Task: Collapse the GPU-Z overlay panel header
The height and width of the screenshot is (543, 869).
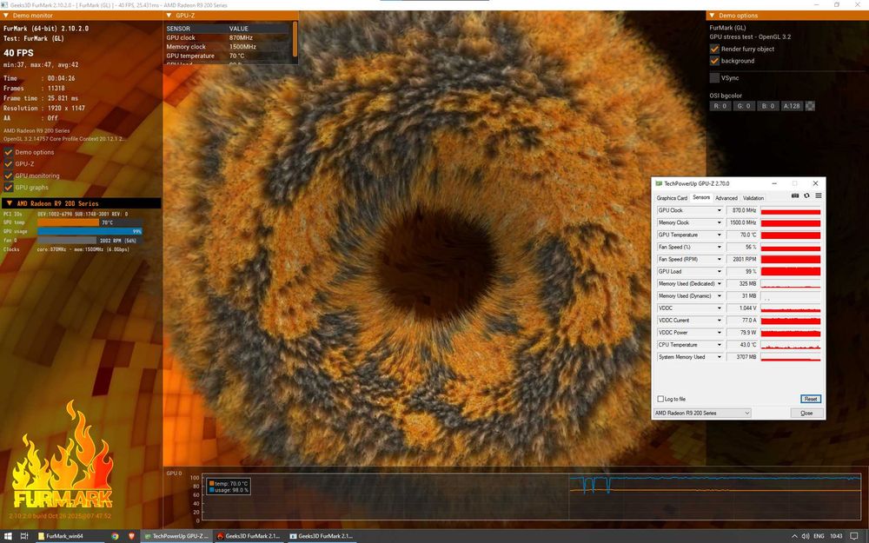Action: [169, 16]
